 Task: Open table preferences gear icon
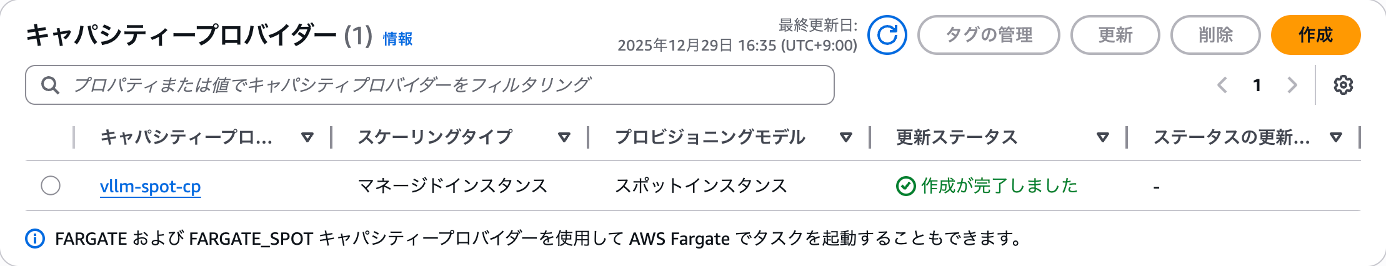point(1343,85)
